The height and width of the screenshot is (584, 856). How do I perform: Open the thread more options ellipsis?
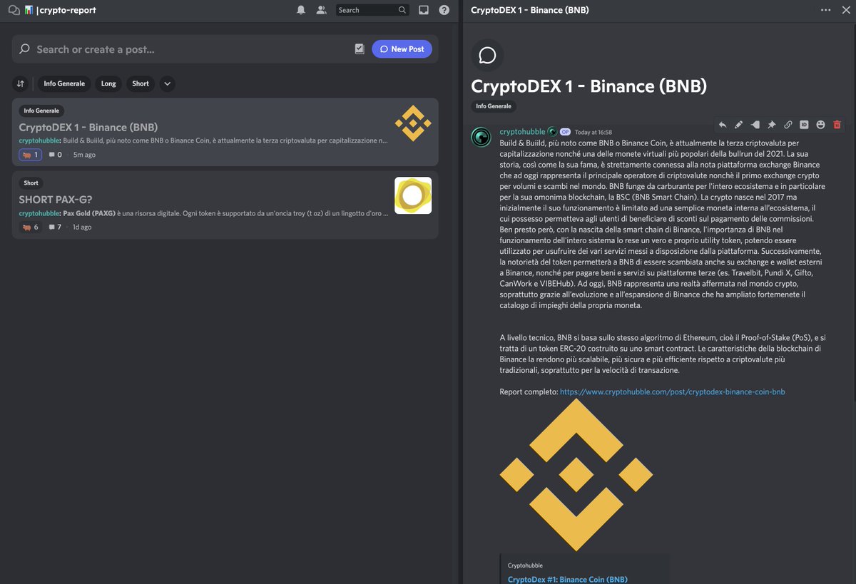pos(826,10)
